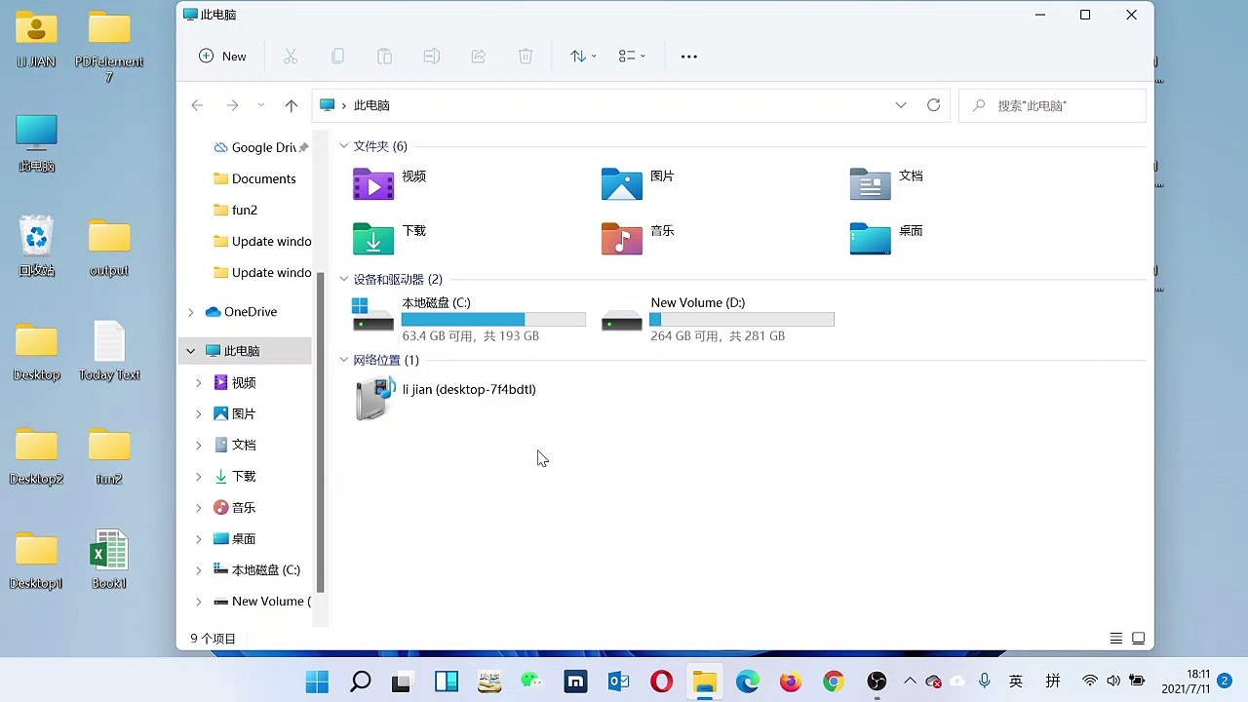Open Opera browser from taskbar
This screenshot has height=702, width=1248.
(661, 682)
